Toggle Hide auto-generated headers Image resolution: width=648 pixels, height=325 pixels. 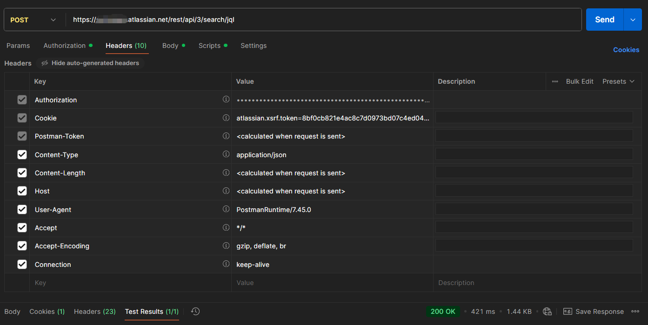(90, 63)
